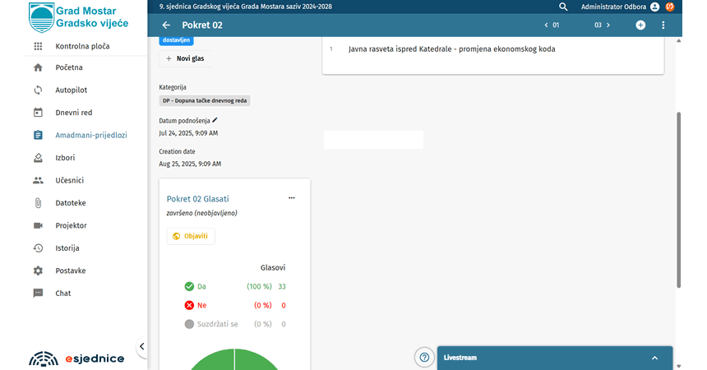Open the search magnifier icon in header
This screenshot has width=707, height=370.
(563, 7)
